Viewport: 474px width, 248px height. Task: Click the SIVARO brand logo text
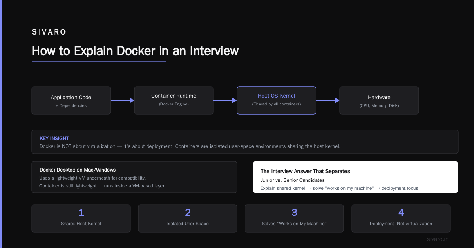pyautogui.click(x=49, y=32)
